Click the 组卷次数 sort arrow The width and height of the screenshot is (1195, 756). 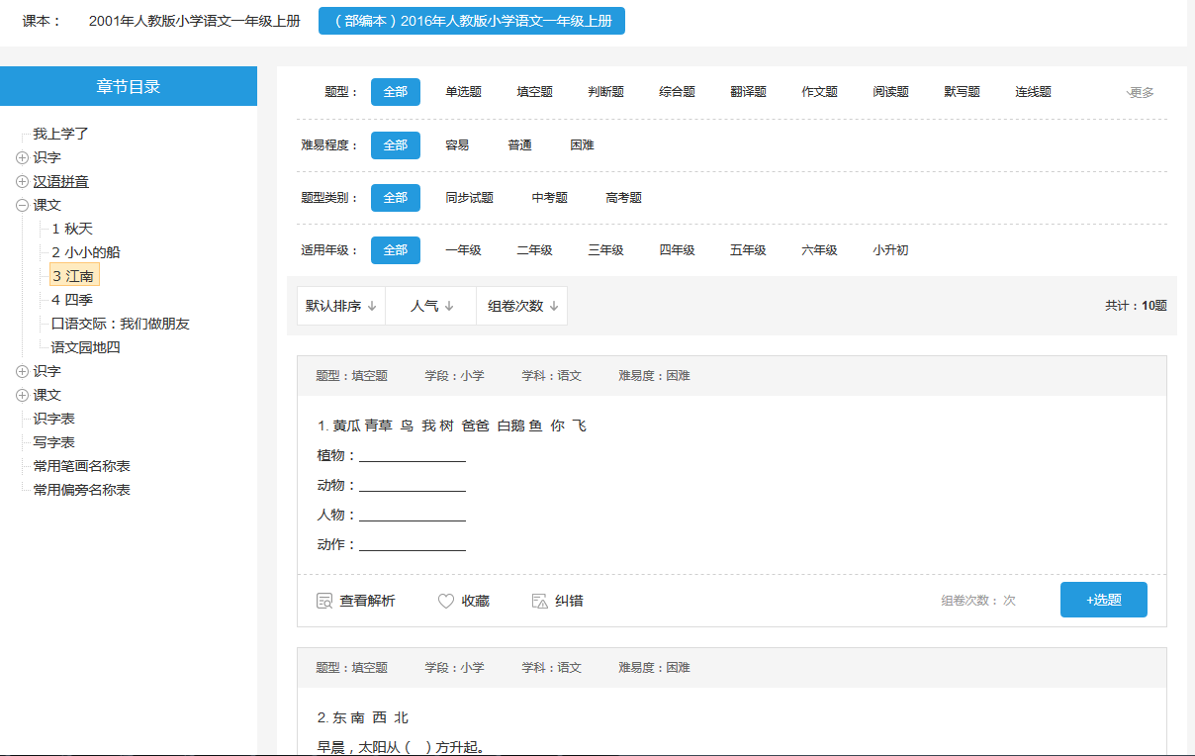(554, 307)
